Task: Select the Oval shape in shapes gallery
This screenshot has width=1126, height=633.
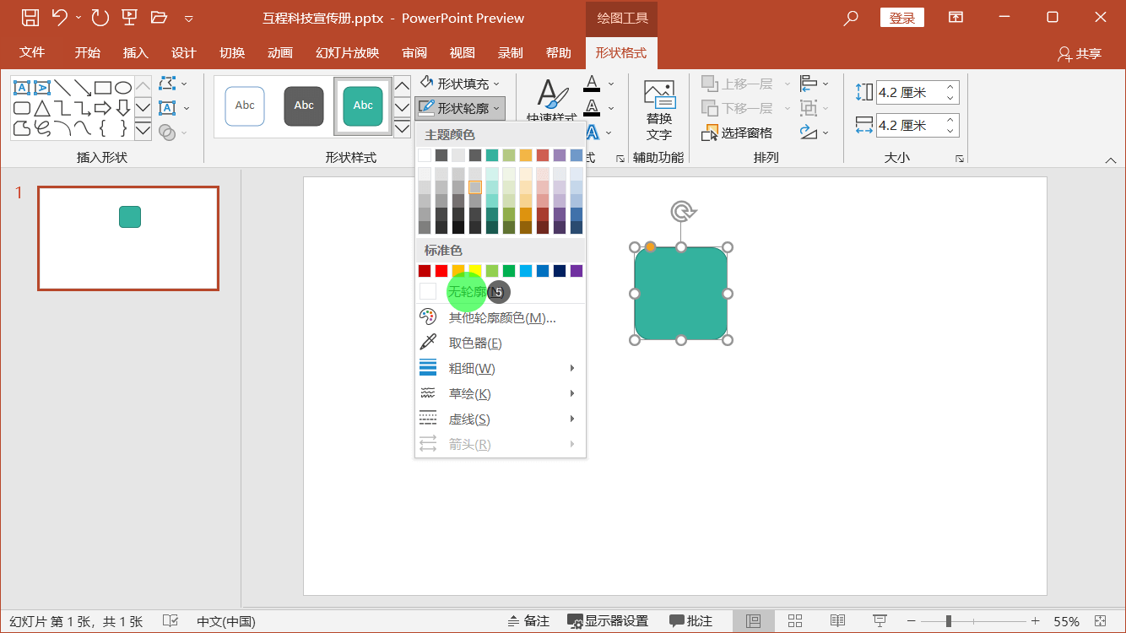Action: point(123,88)
